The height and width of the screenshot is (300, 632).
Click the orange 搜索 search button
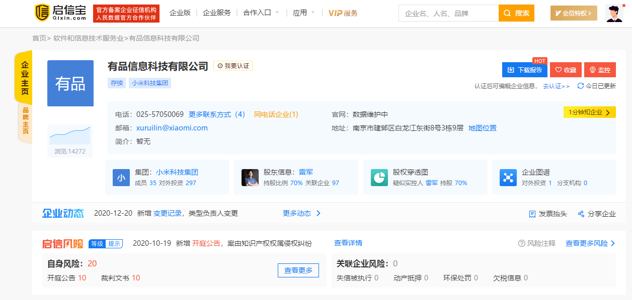tap(516, 13)
